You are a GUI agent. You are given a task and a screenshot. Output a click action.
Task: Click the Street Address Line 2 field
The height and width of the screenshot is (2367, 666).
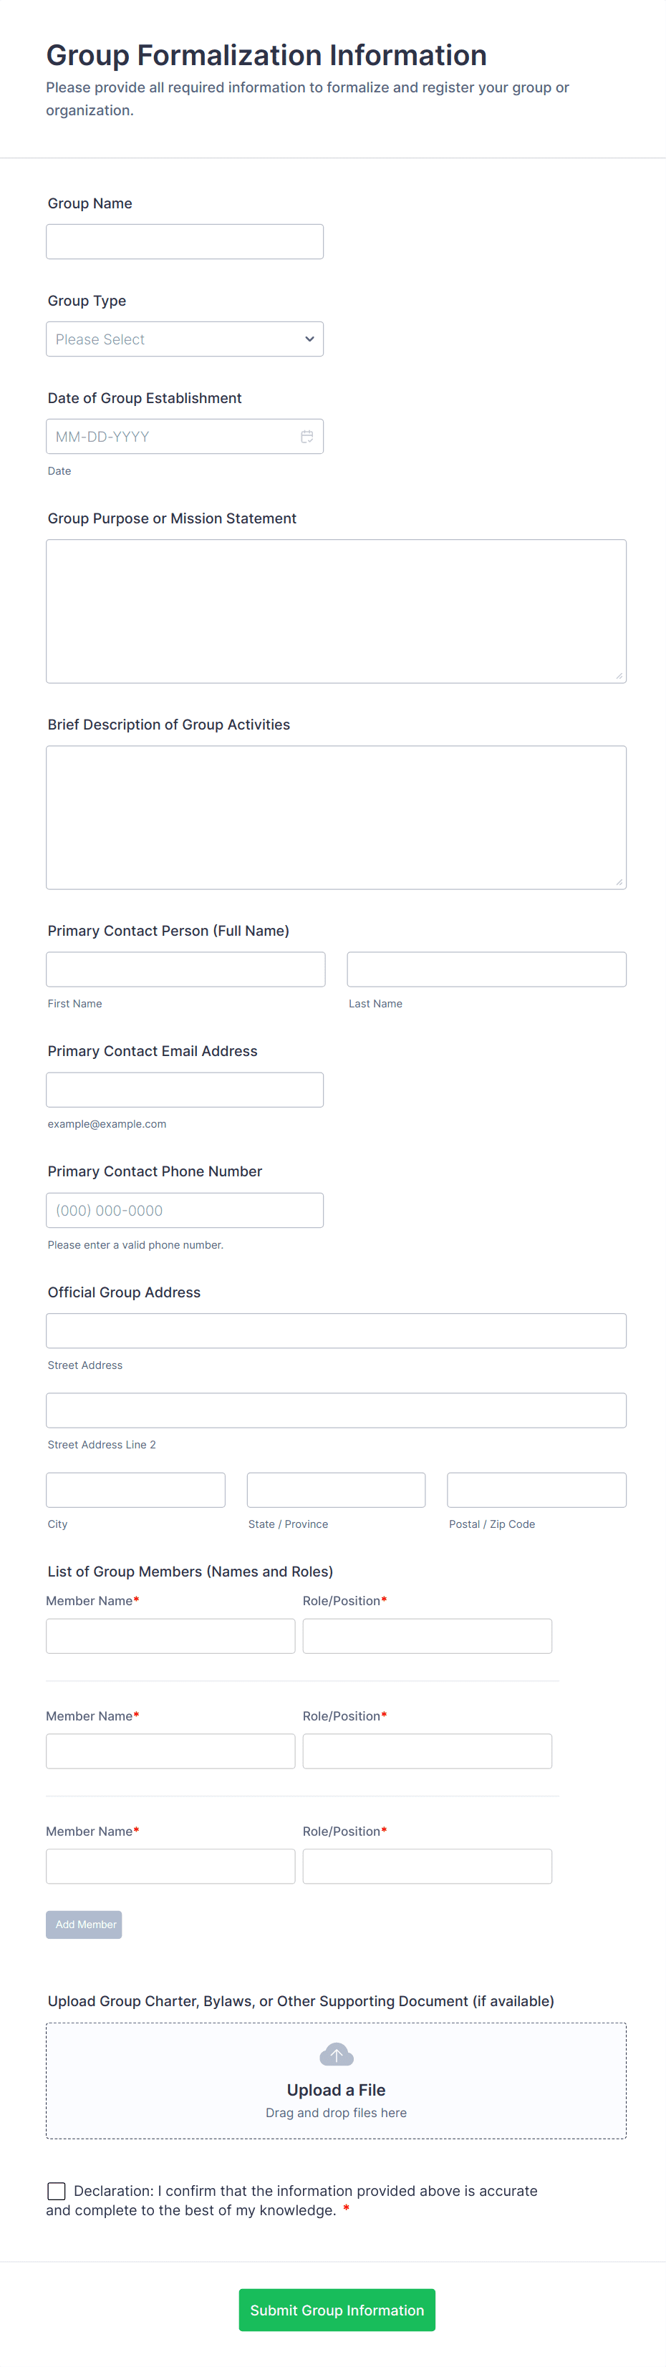coord(336,1410)
